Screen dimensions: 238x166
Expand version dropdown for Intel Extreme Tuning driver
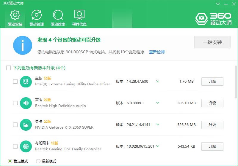(x=158, y=81)
